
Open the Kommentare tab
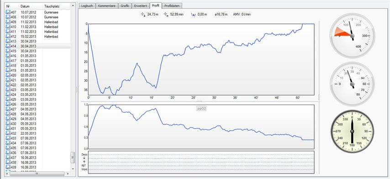(x=107, y=6)
